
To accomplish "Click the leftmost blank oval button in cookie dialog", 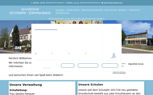I will (x=68, y=66).
